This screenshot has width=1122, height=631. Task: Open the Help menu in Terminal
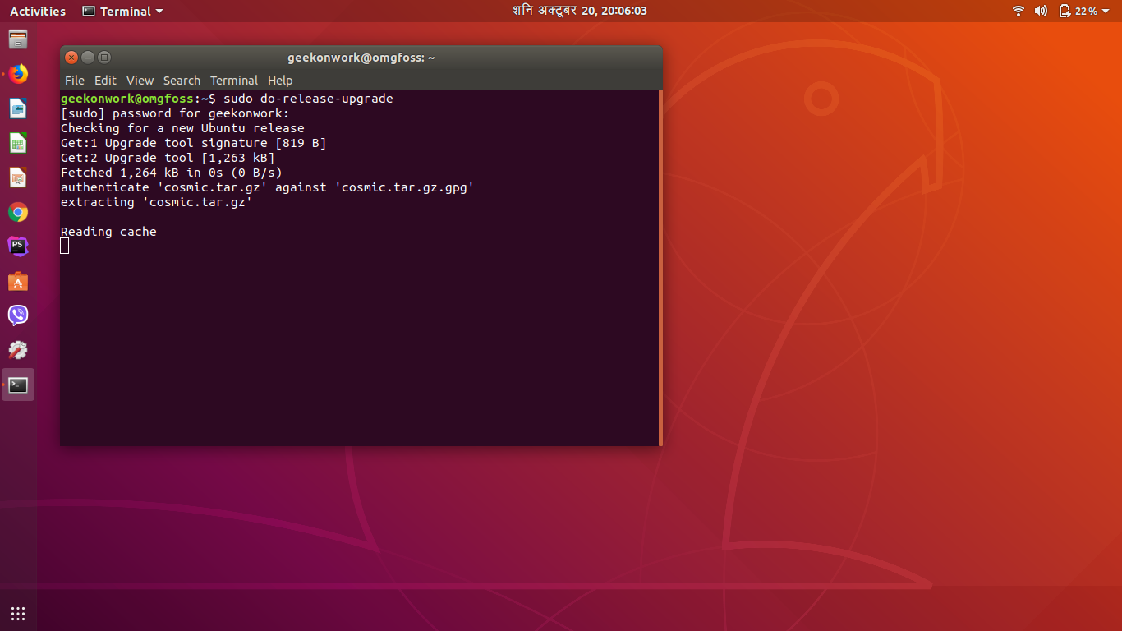[x=280, y=80]
